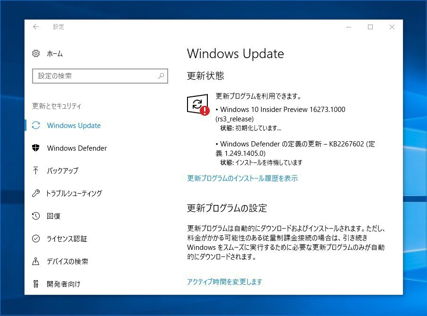This screenshot has width=427, height=316.
Task: Select Windows Update in sidebar
Action: point(74,125)
